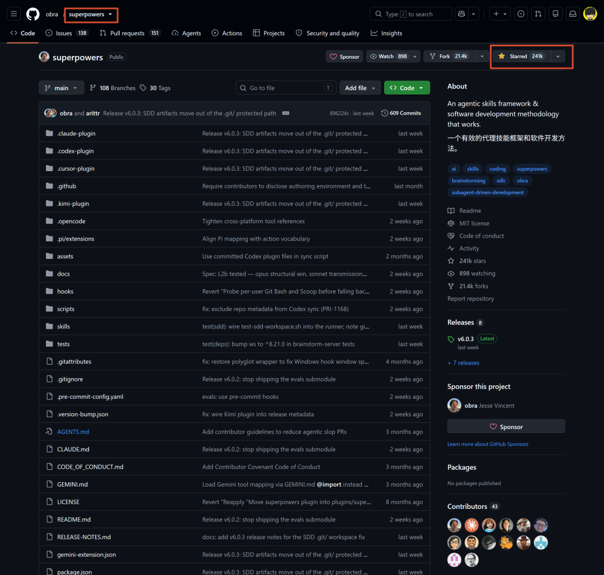Click the obra avatar beside repository title
This screenshot has height=575, width=604.
pos(44,56)
